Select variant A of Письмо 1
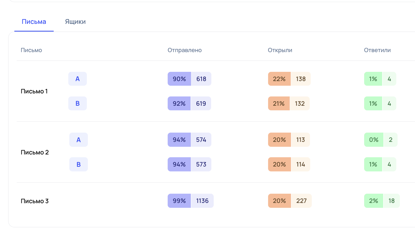Viewport: 415px width, 235px height. click(x=78, y=79)
